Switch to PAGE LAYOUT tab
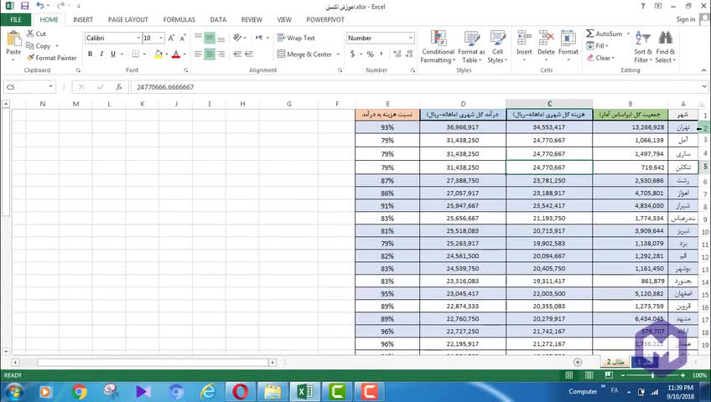 click(128, 19)
